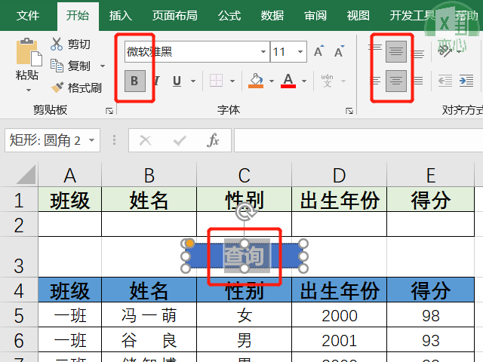Click cell 一班 in row 6

pos(70,340)
